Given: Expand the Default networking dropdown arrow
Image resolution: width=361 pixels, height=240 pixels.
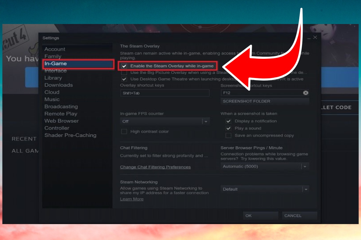Looking at the screenshot, I should click(305, 189).
